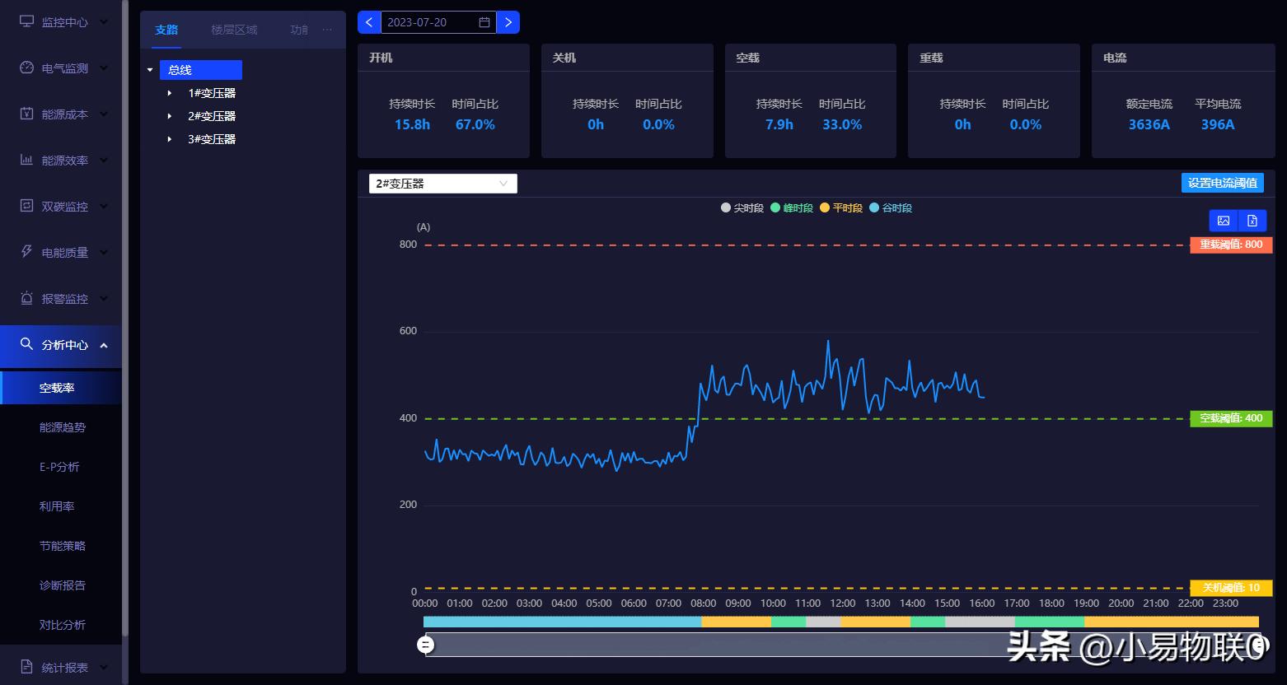Open the 2#变压器 dropdown selector
The image size is (1287, 685).
pyautogui.click(x=442, y=184)
